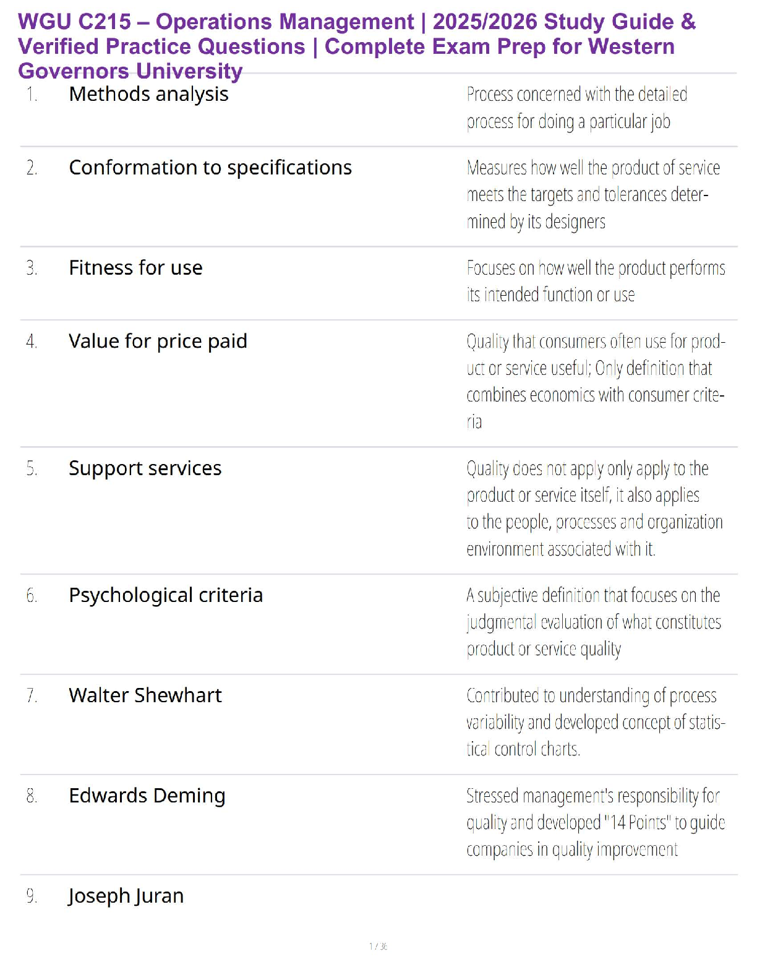Screen dimensions: 757x980
Task: Click the 'Psychological criteria' term
Action: (166, 595)
